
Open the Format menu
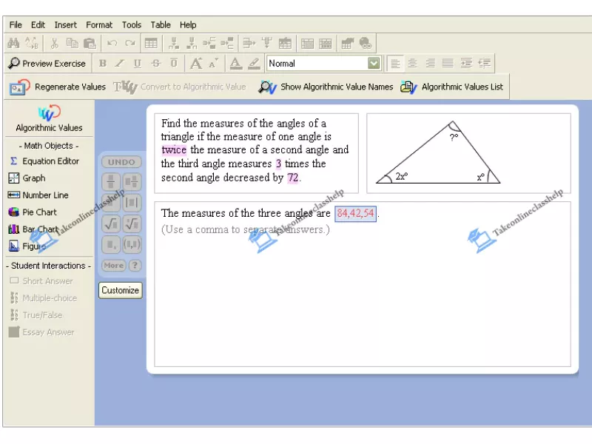pos(99,25)
